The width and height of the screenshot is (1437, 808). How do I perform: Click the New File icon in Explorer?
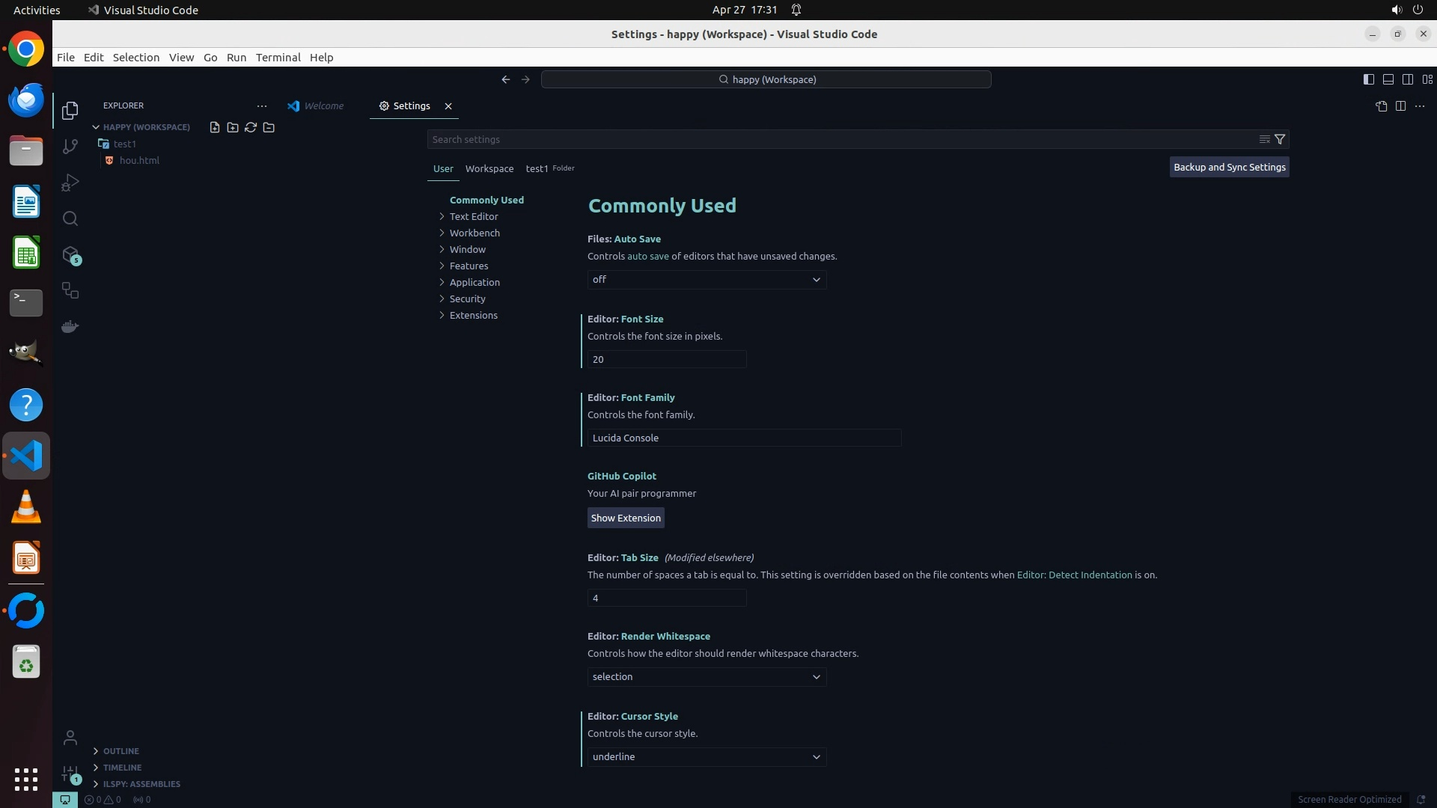pos(215,127)
